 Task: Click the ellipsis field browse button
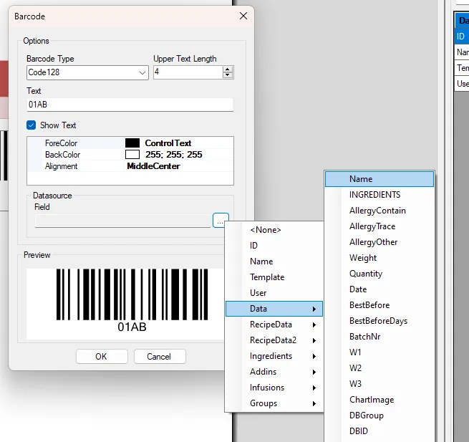coord(221,221)
